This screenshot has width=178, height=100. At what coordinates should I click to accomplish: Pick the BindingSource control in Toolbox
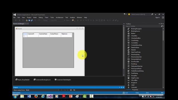pos(135,31)
